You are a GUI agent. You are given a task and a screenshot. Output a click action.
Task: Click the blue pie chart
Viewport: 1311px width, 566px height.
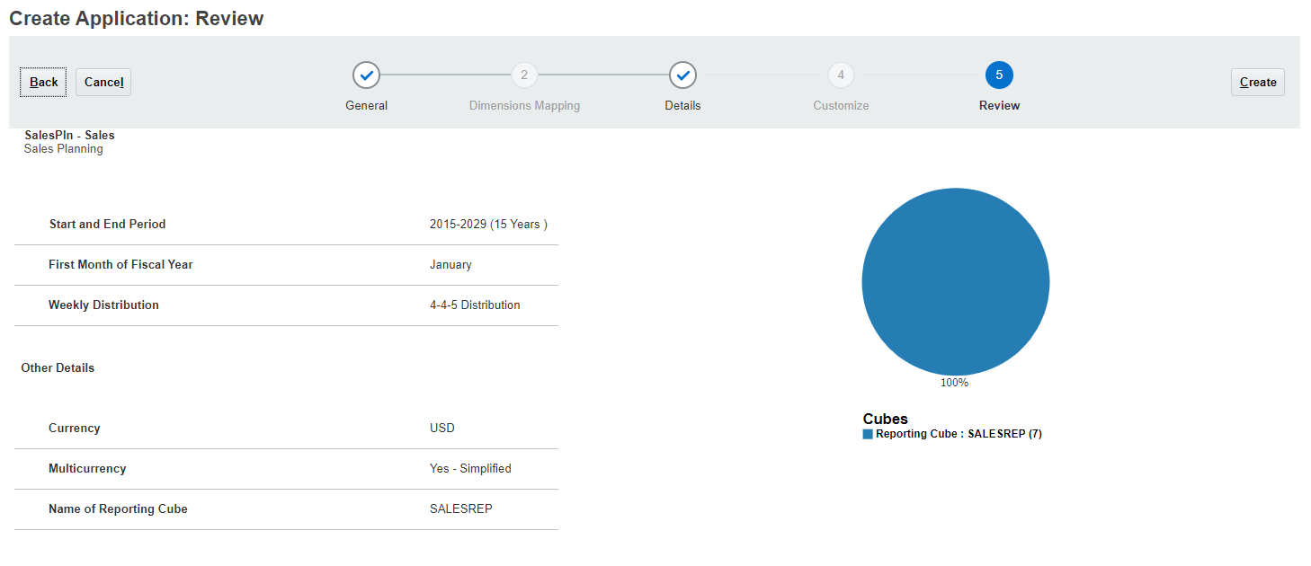(955, 281)
